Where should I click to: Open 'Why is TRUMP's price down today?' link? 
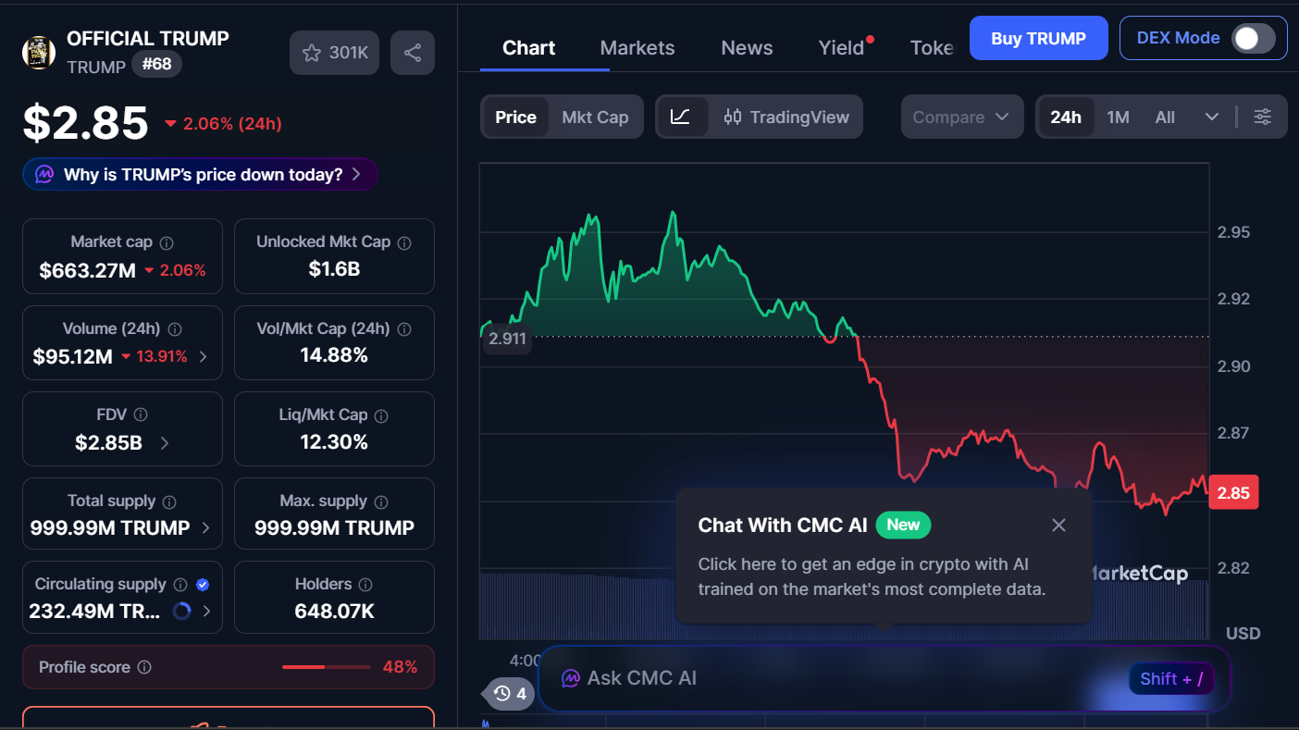click(x=202, y=174)
